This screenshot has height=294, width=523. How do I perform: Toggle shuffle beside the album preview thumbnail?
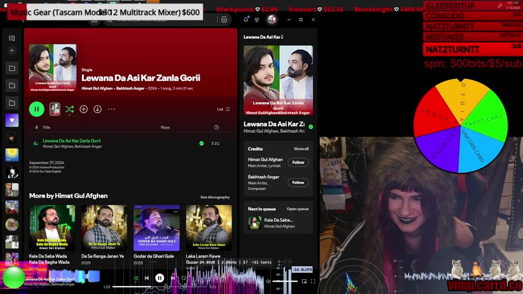click(69, 109)
